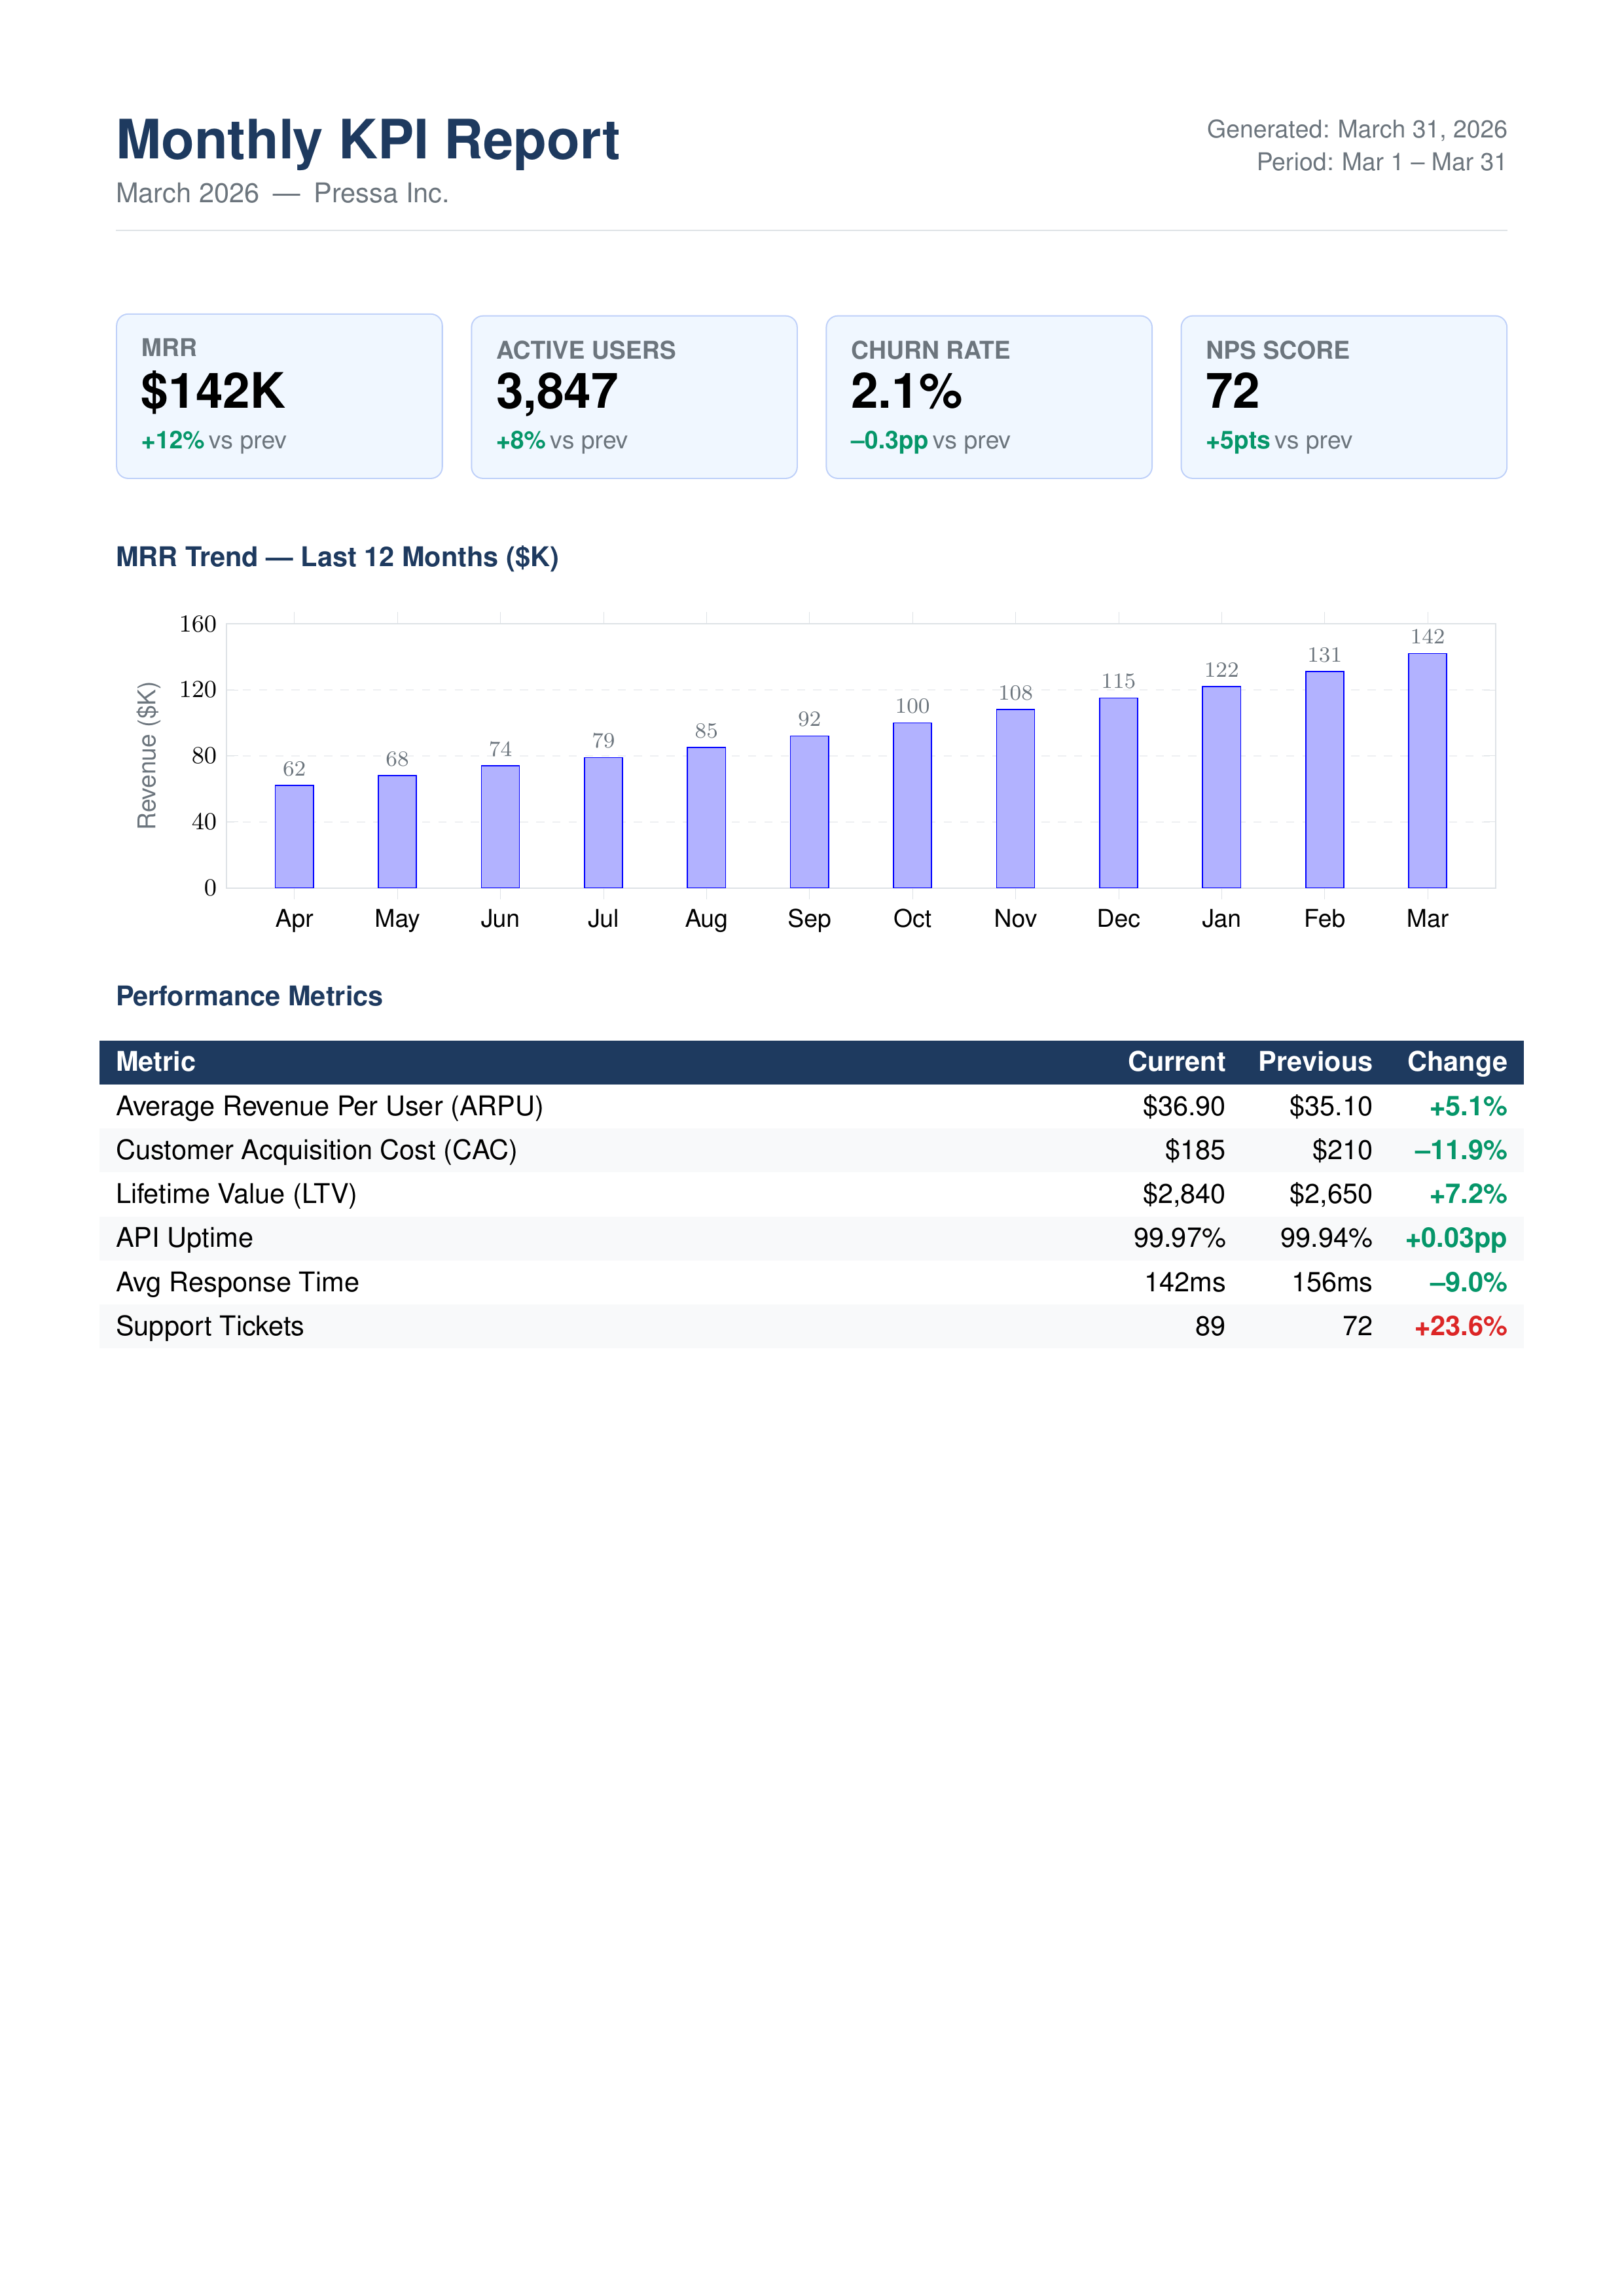Screen dimensions: 1624x2296
Task: Click the previous response time 156ms
Action: [x=1331, y=1283]
